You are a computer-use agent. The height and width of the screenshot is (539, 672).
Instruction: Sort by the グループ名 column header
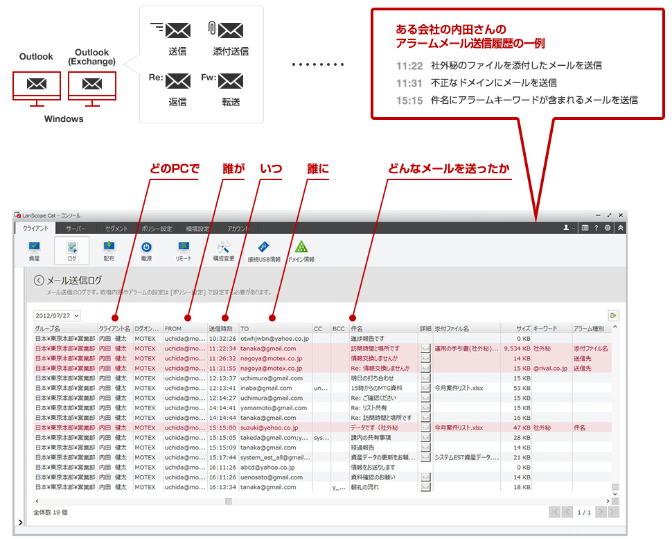click(66, 328)
